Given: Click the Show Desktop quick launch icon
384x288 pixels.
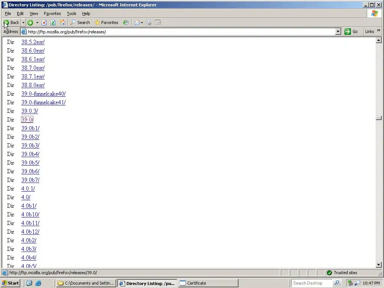Looking at the screenshot, I should [x=29, y=283].
